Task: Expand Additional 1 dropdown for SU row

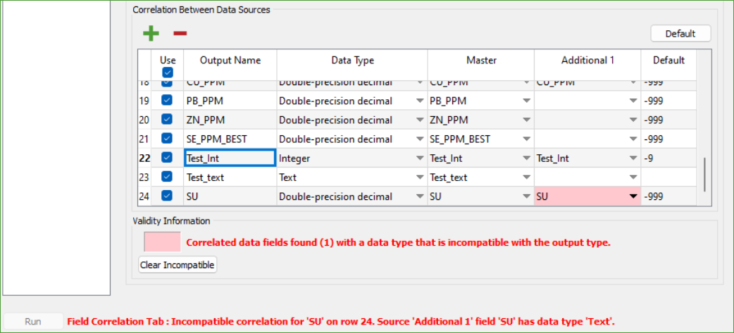Action: [x=633, y=196]
